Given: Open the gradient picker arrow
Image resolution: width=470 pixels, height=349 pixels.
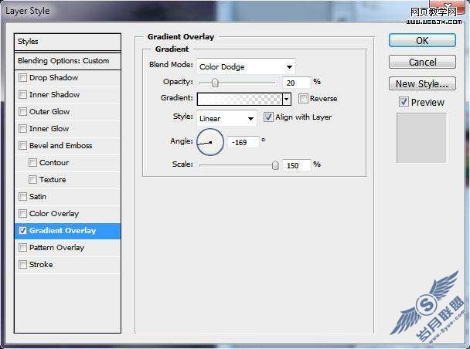Looking at the screenshot, I should tap(287, 99).
